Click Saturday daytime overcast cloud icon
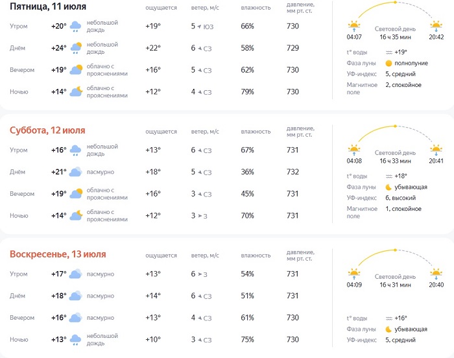 (x=76, y=172)
